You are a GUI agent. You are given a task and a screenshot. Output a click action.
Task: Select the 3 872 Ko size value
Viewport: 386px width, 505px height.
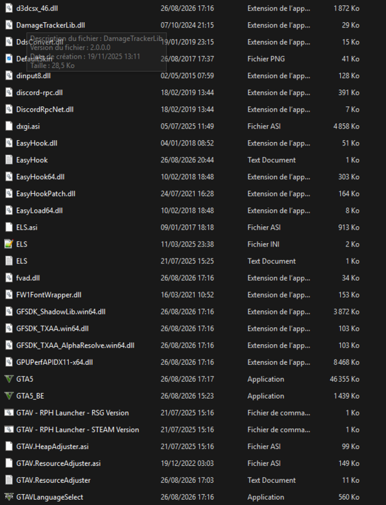(346, 312)
